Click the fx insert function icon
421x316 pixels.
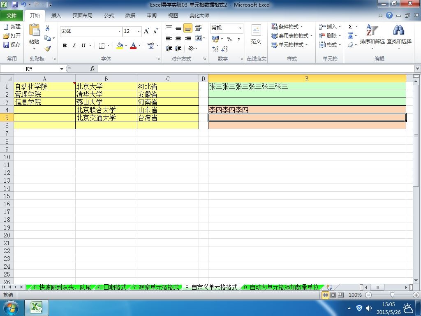(93, 69)
